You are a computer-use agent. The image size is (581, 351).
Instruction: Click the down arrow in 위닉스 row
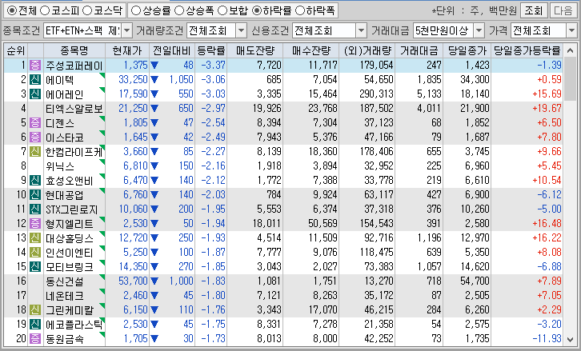154,166
